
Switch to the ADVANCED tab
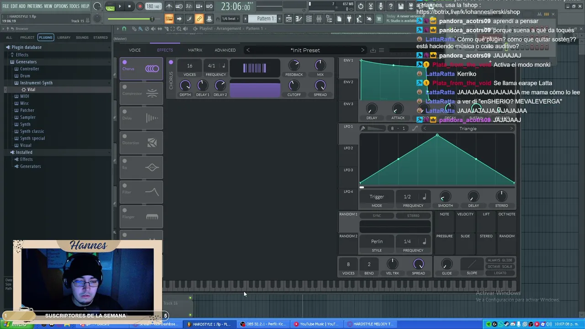point(225,50)
